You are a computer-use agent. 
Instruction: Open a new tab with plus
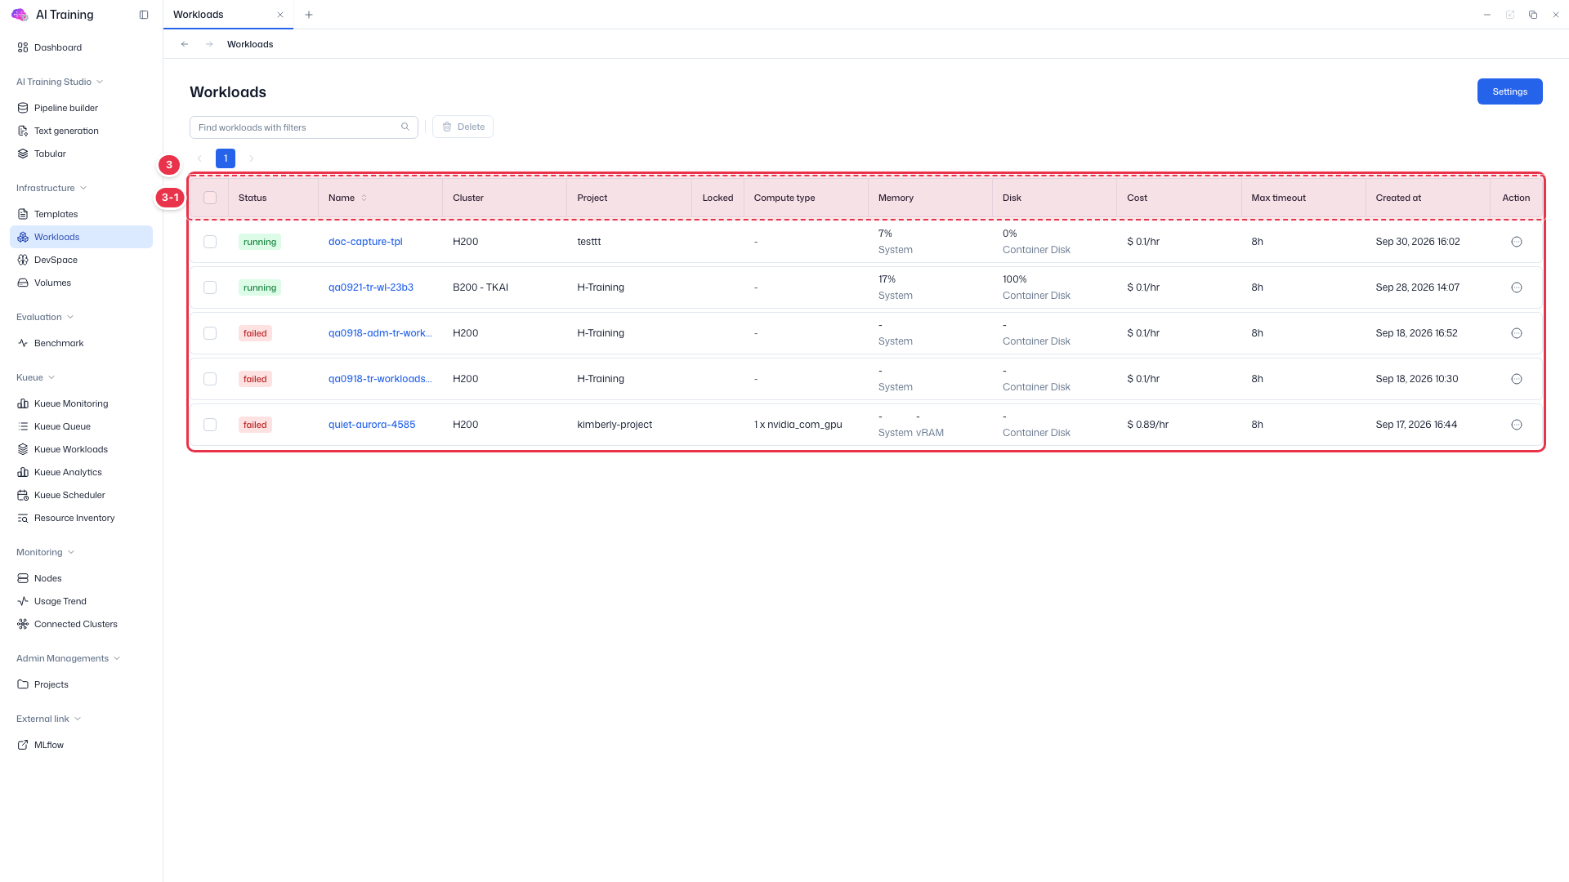pyautogui.click(x=309, y=15)
